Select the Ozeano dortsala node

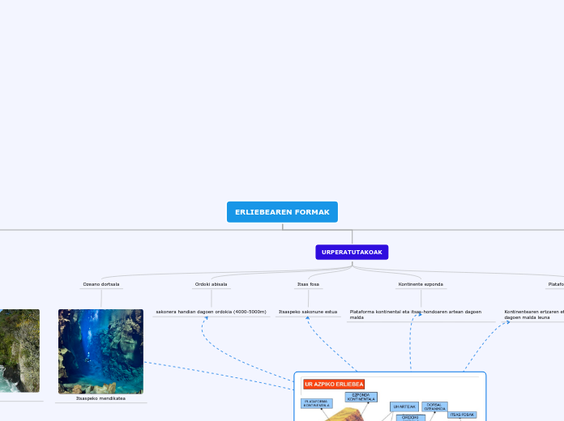coord(101,284)
